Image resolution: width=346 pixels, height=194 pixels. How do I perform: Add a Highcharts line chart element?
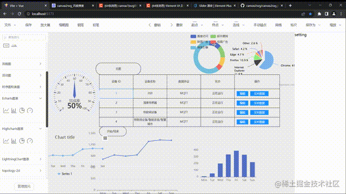(x=6, y=141)
